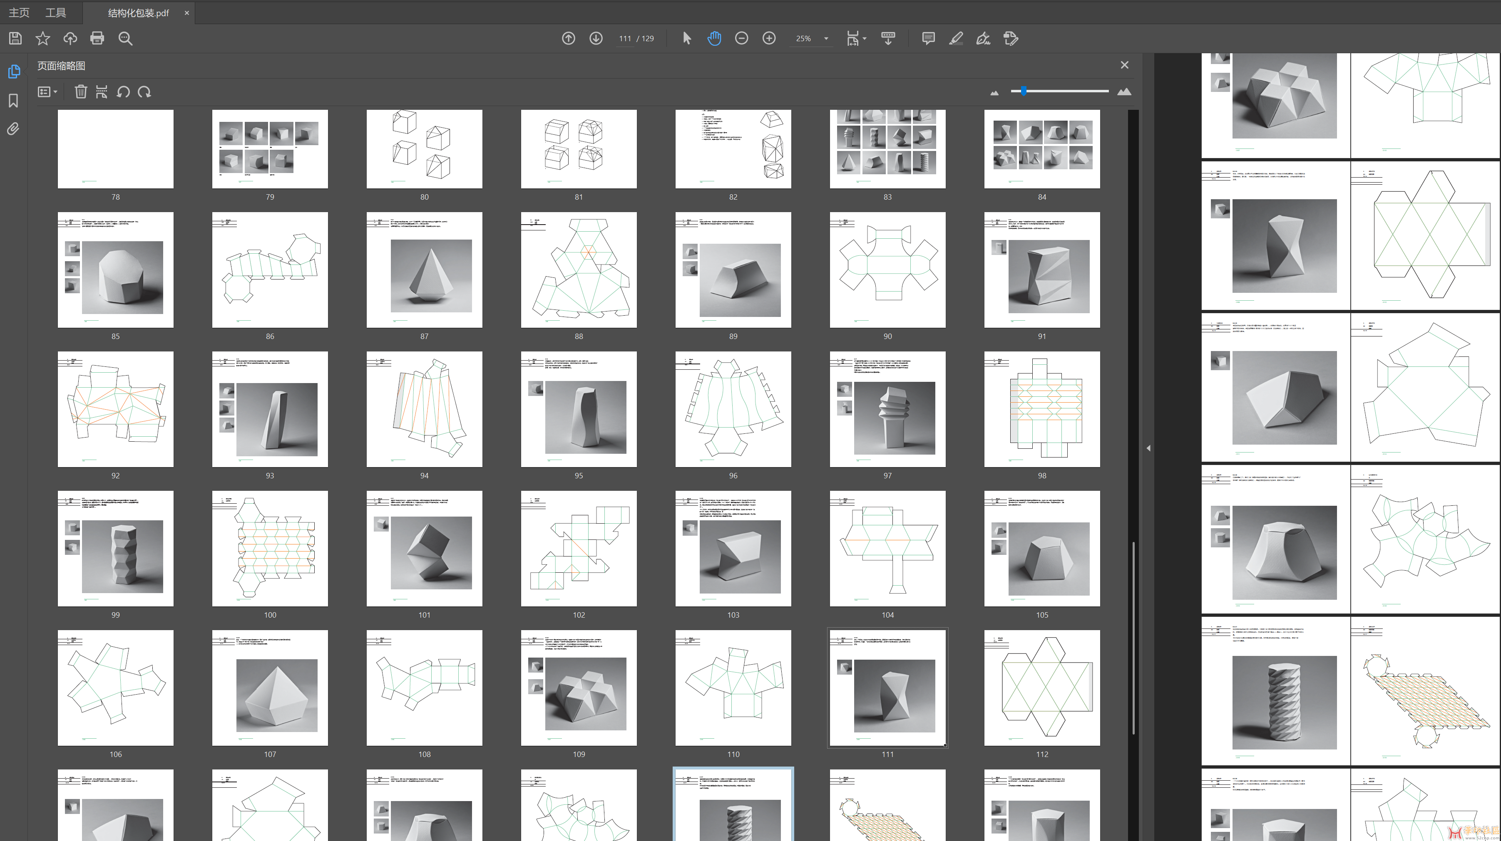The width and height of the screenshot is (1501, 841).
Task: Zoom in with the plus circle icon
Action: pyautogui.click(x=769, y=38)
